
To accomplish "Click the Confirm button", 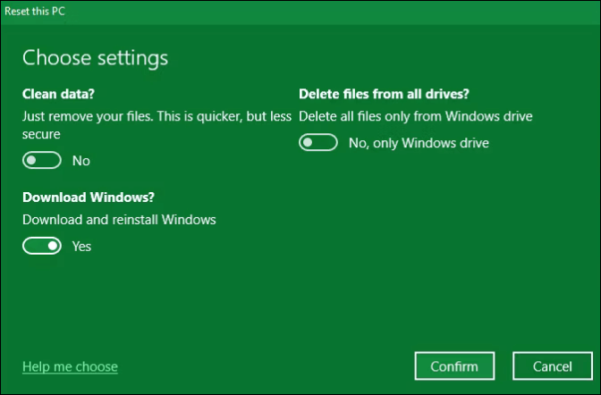I will tap(454, 366).
